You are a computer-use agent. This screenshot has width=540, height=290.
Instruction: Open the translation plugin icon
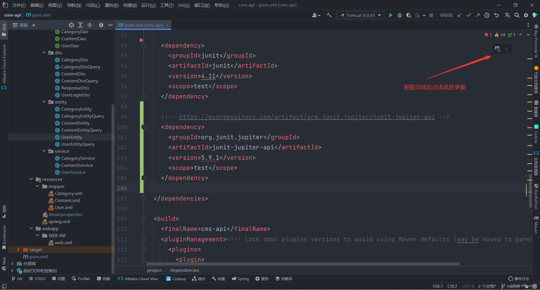coord(507,15)
